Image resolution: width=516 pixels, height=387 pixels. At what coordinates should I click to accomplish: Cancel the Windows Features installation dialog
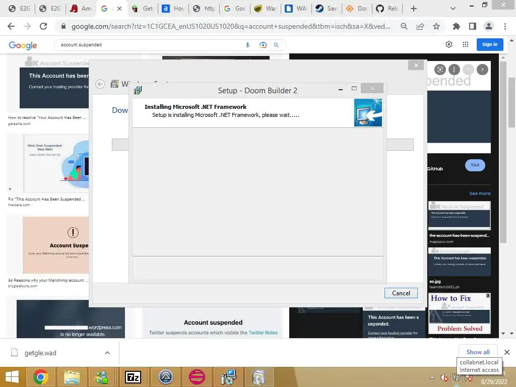(401, 293)
